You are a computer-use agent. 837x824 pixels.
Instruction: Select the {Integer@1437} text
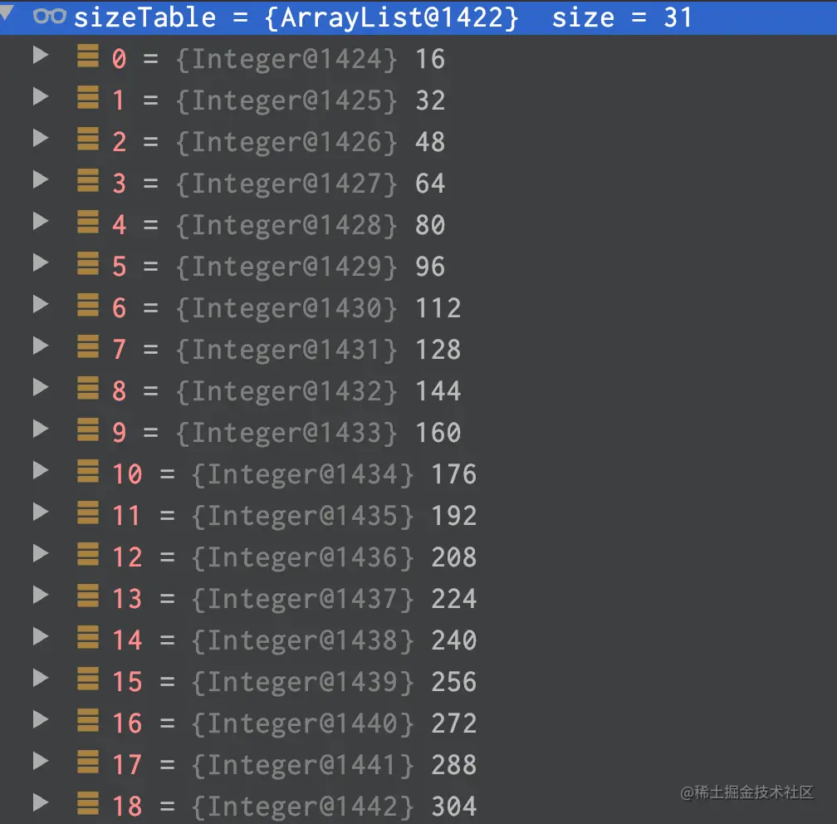302,599
